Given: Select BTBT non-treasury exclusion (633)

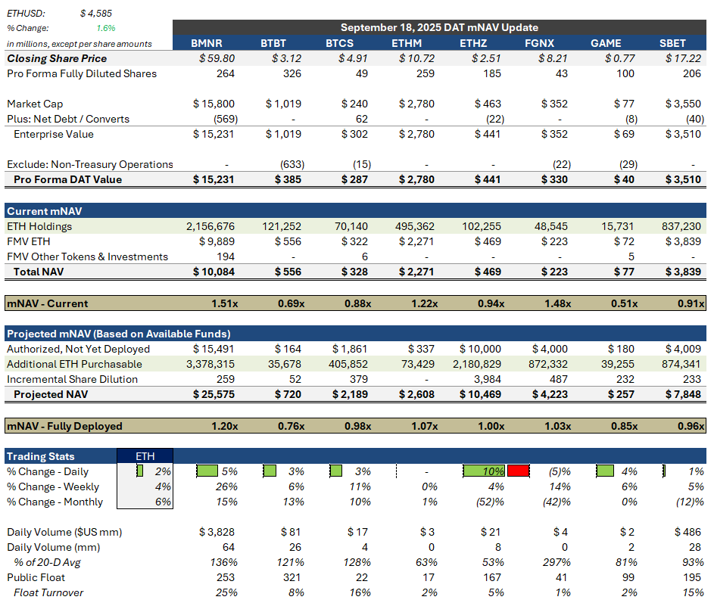Looking at the screenshot, I should (x=292, y=164).
